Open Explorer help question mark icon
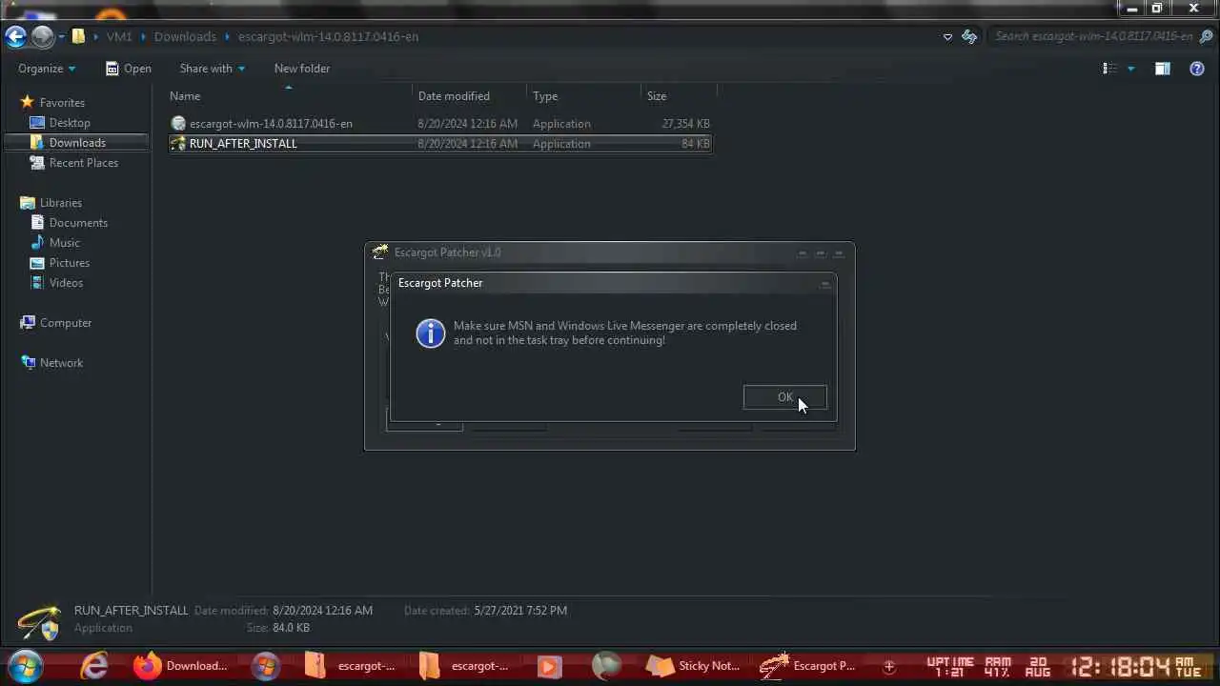Image resolution: width=1220 pixels, height=686 pixels. 1197,69
